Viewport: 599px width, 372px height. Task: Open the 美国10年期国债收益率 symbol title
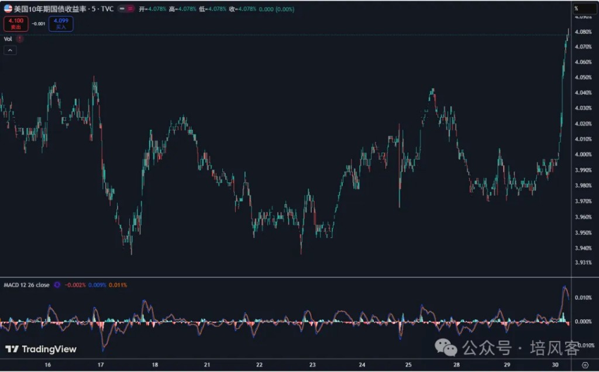[51, 9]
